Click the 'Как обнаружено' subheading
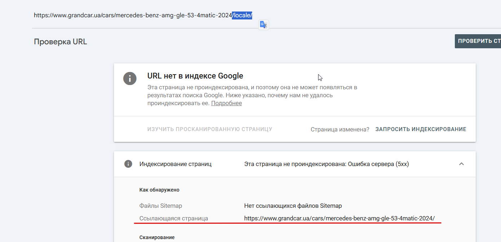Viewport: 501px width, 242px height. pos(159,190)
